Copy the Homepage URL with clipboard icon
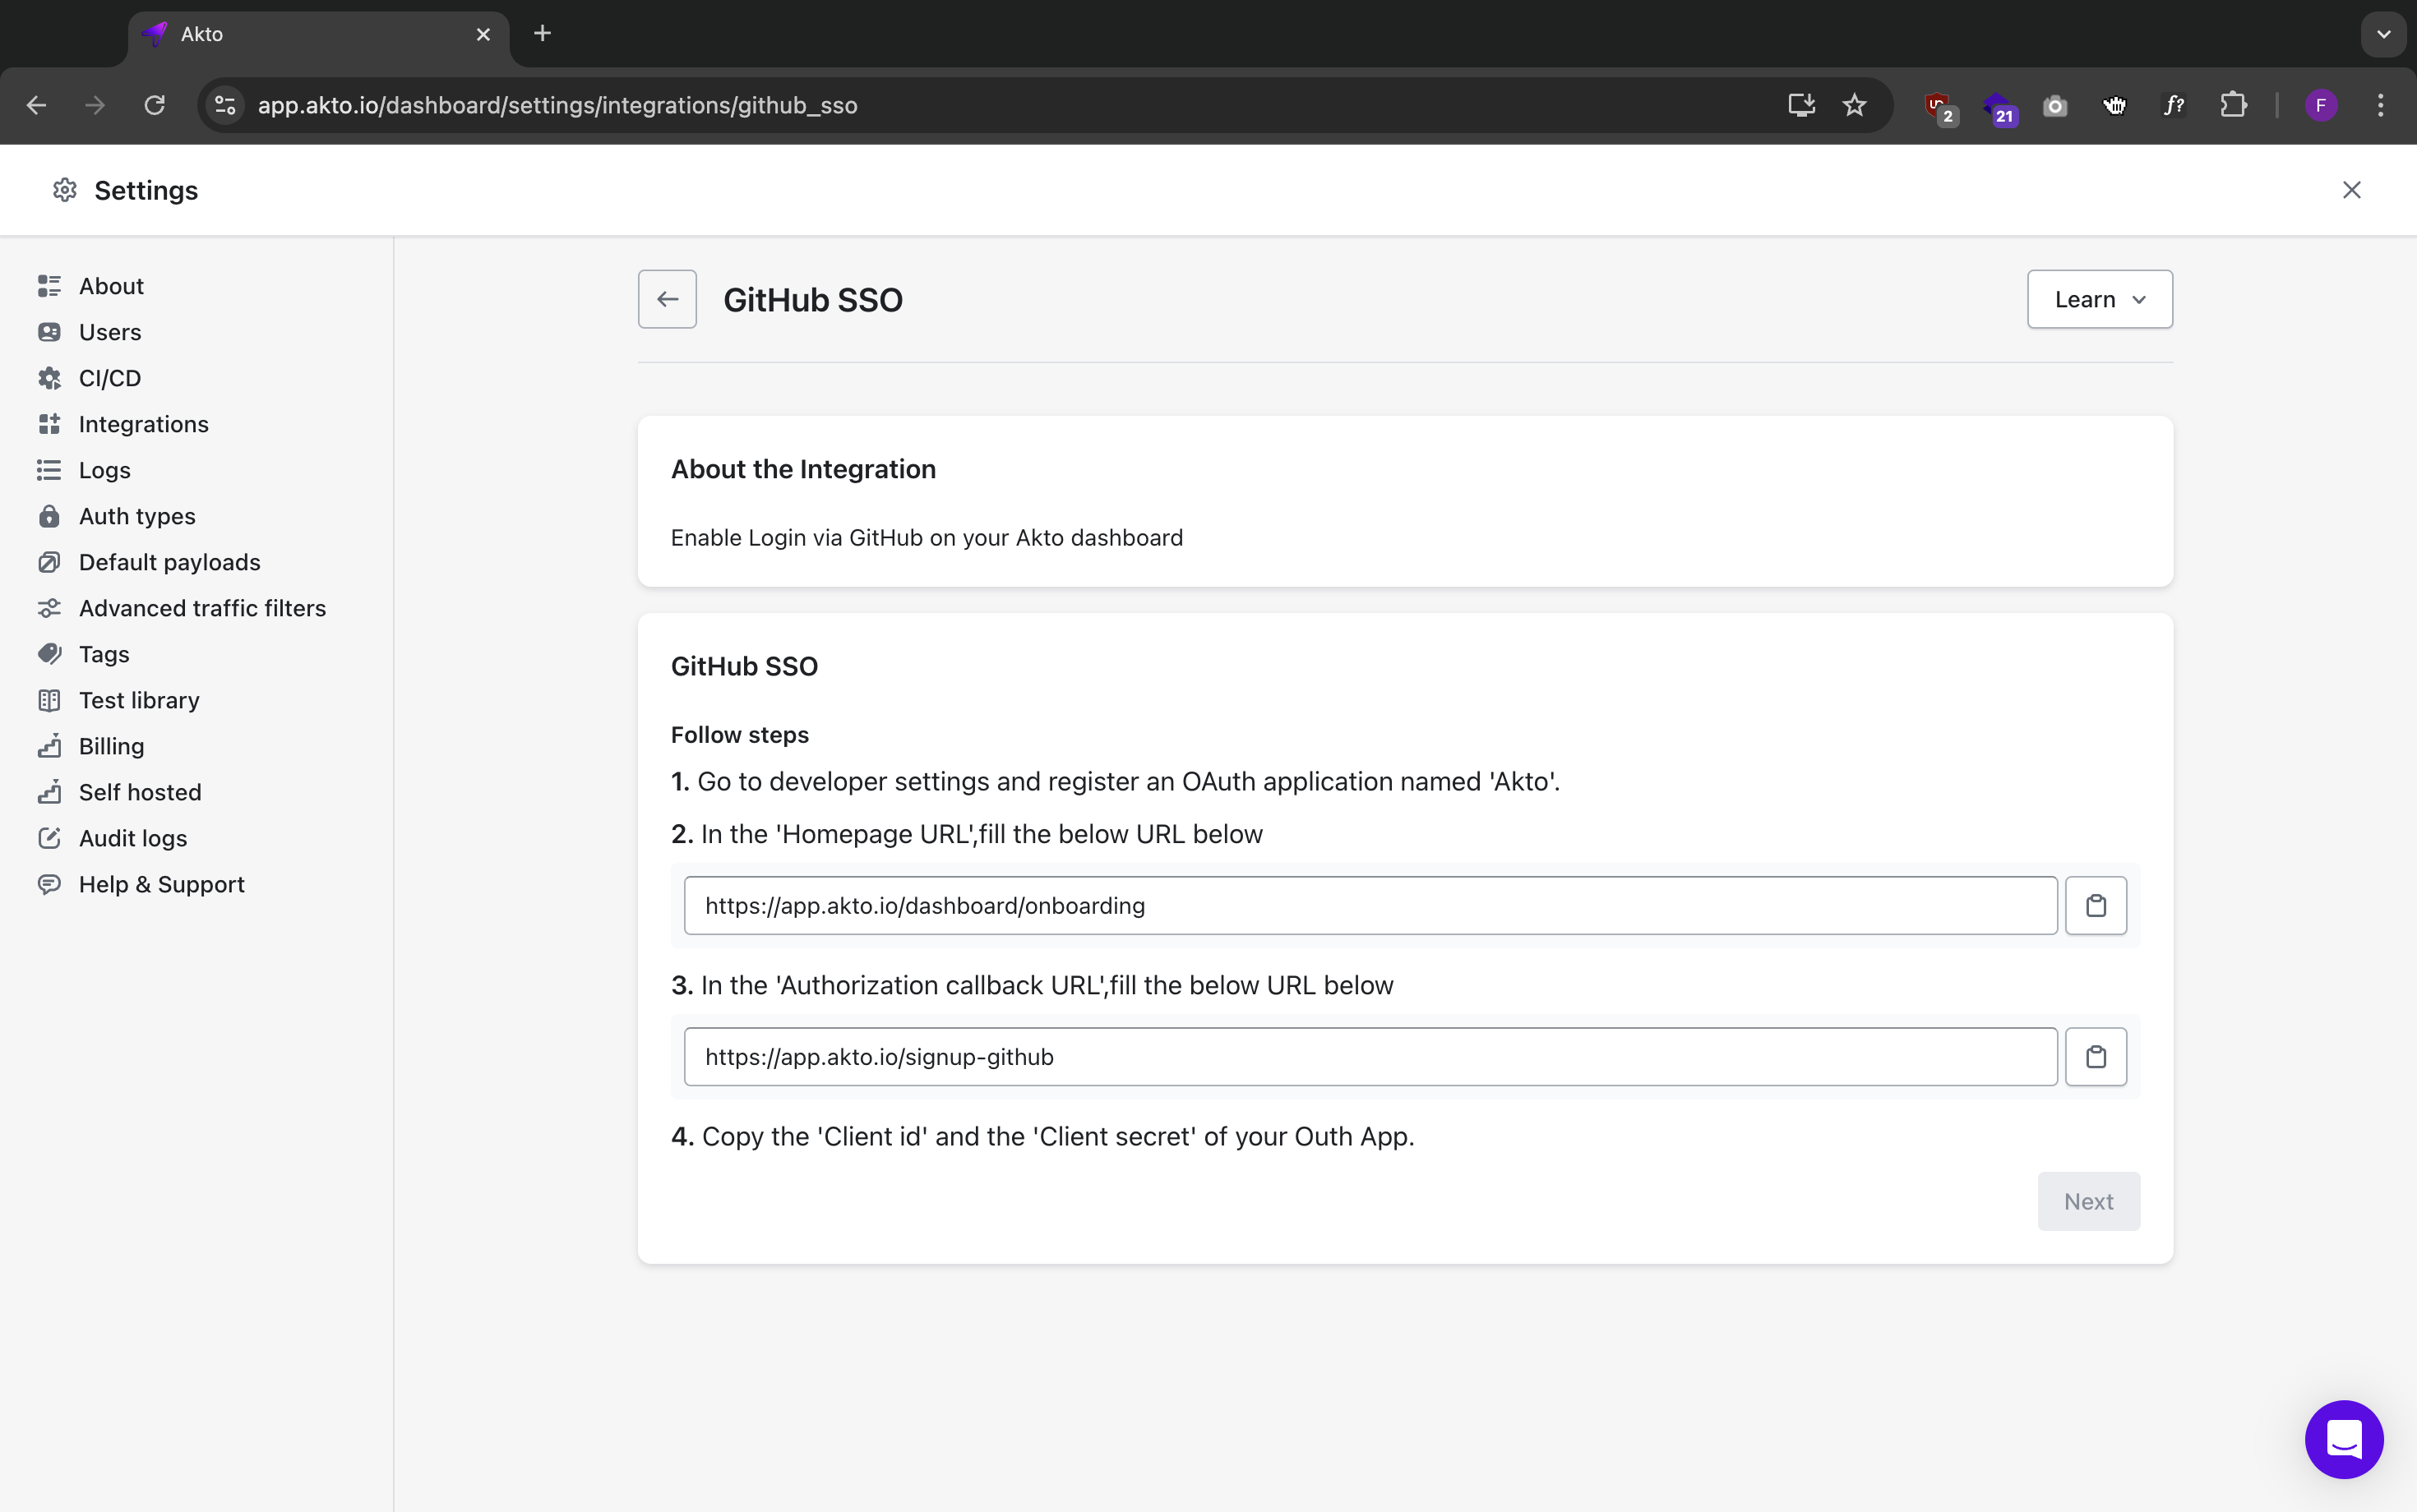The image size is (2417, 1512). click(2095, 905)
